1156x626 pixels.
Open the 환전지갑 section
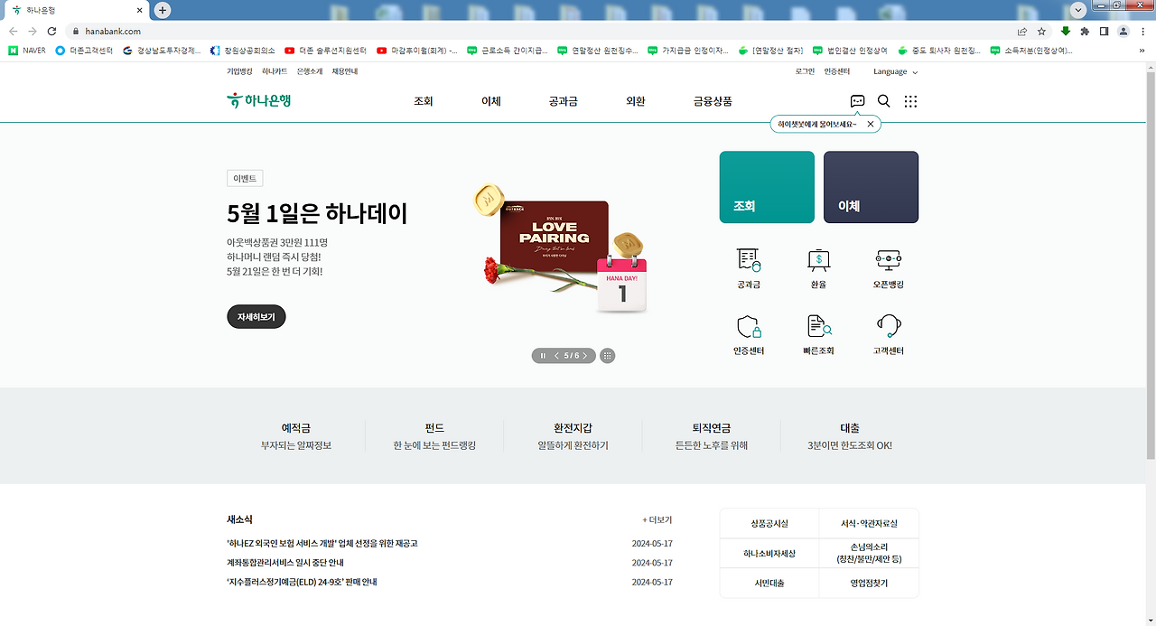point(573,436)
